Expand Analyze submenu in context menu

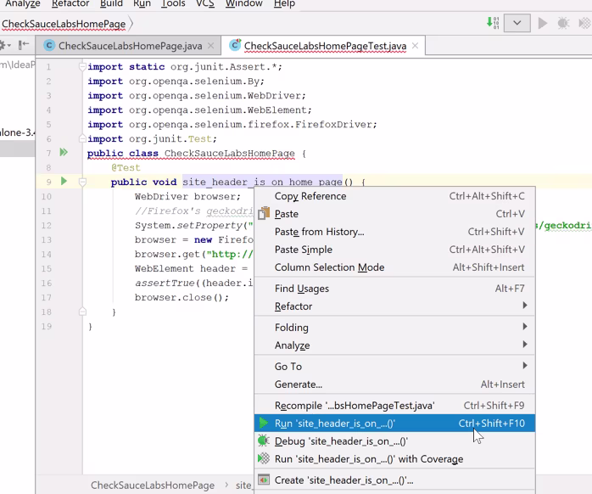pos(394,345)
